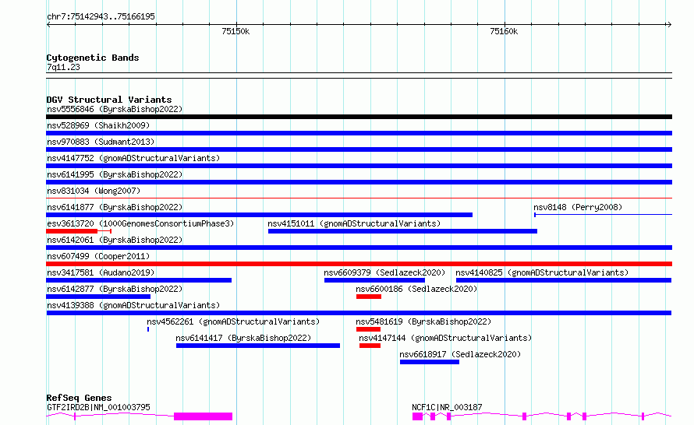Open nsv4139388 (gnomADStructuralVariants) label
The width and height of the screenshot is (694, 425).
(x=133, y=305)
